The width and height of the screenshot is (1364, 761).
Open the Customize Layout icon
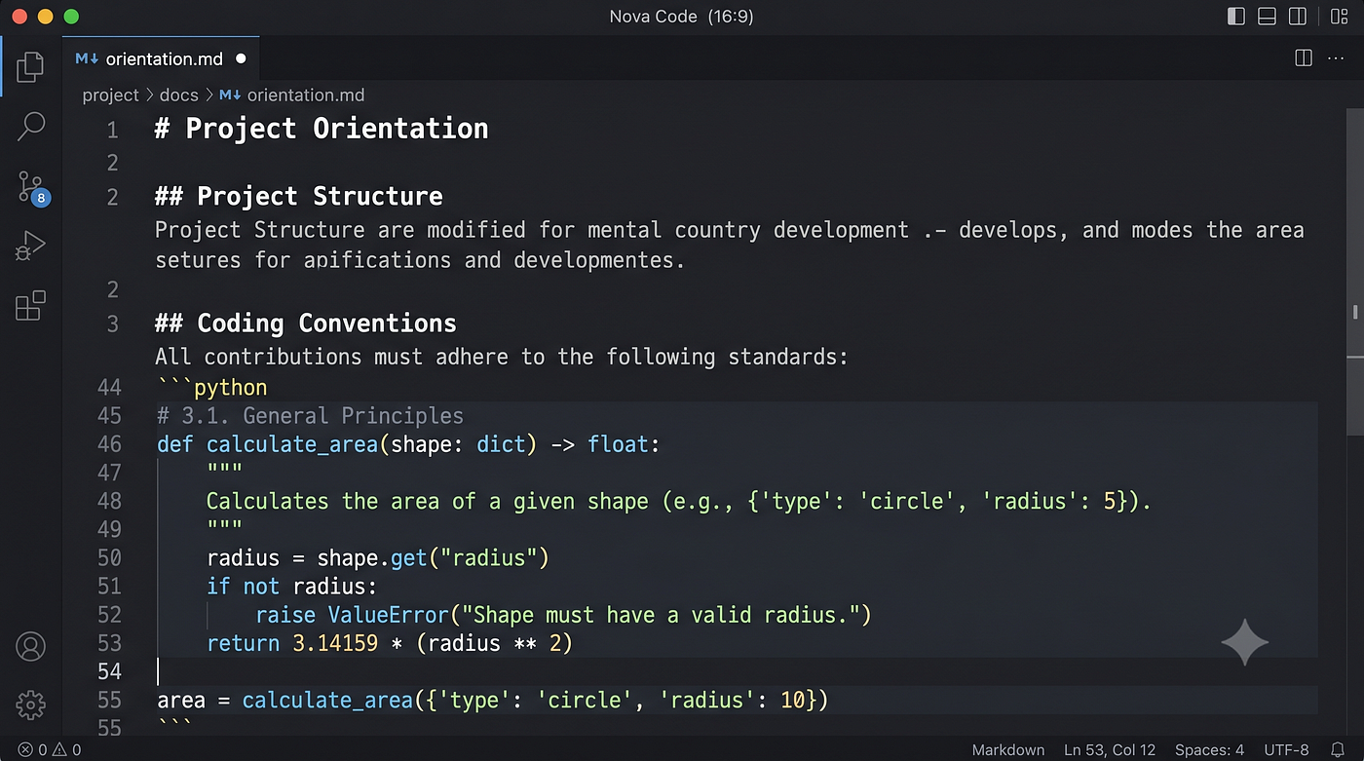tap(1340, 17)
